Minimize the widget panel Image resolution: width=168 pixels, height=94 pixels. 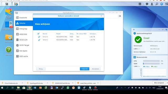159,30
